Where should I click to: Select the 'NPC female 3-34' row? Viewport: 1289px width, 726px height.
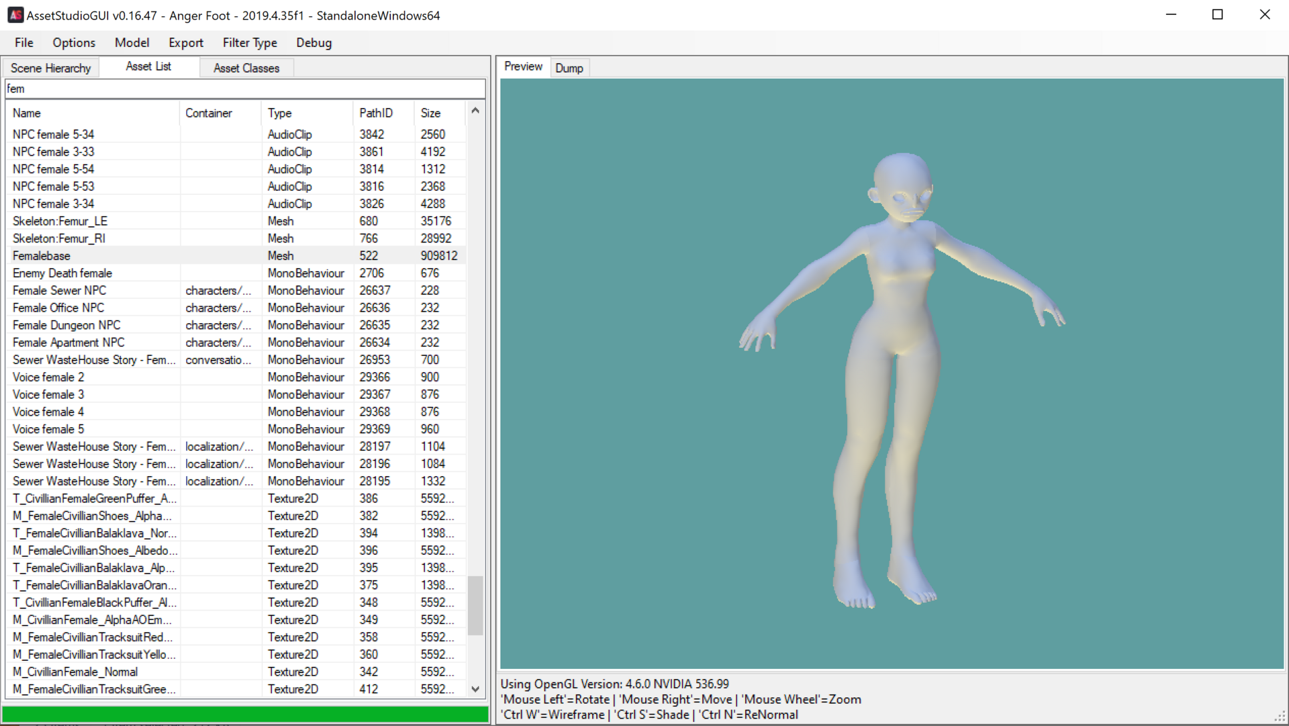point(236,204)
